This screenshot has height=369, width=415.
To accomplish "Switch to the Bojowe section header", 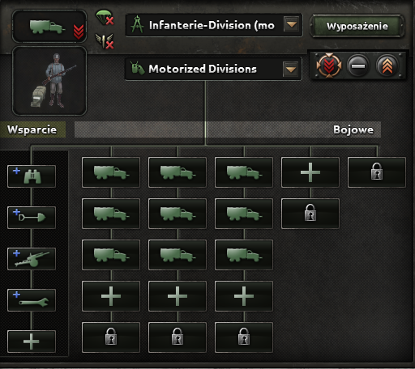I will coord(353,129).
